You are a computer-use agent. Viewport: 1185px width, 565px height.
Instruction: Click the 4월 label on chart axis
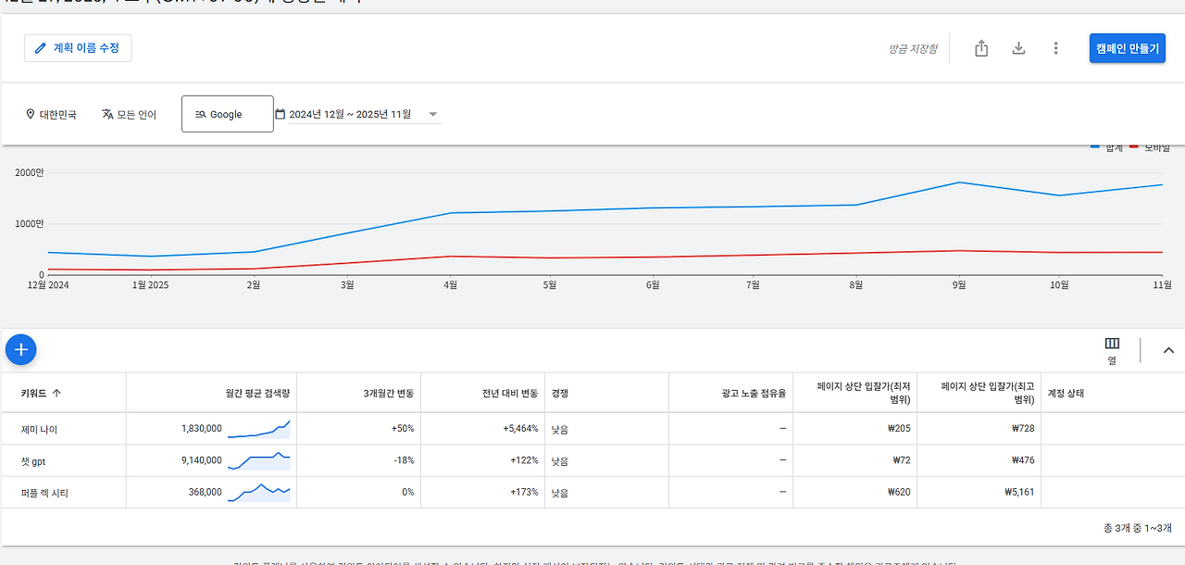(x=450, y=285)
